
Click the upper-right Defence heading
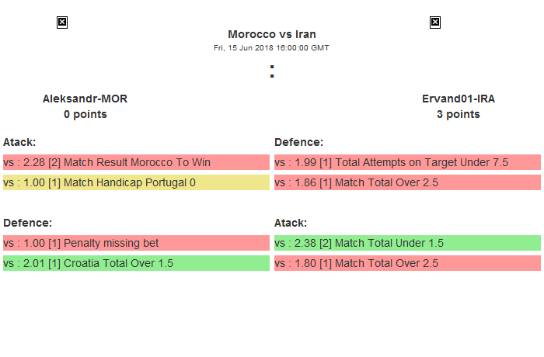(298, 142)
